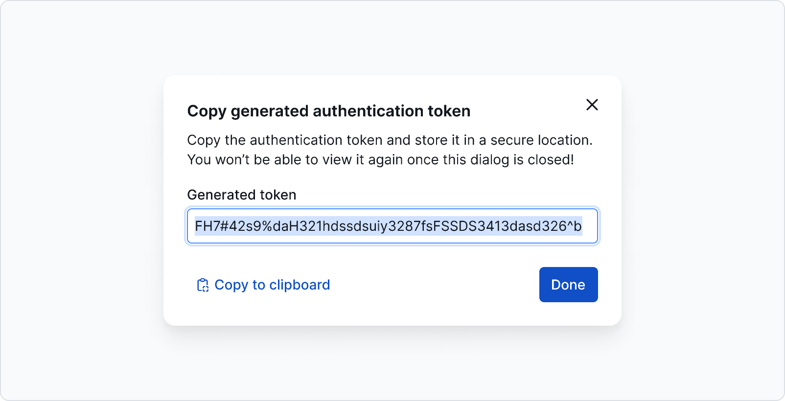Screen dimensions: 785x401
Task: Click the X close icon in the dialog
Action: coord(592,105)
